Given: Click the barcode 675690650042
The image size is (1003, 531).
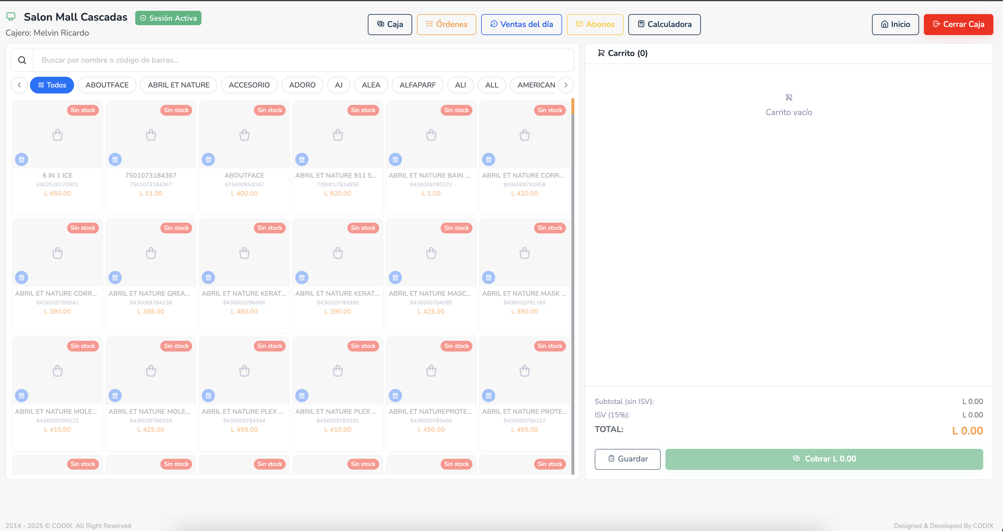Looking at the screenshot, I should coord(245,185).
